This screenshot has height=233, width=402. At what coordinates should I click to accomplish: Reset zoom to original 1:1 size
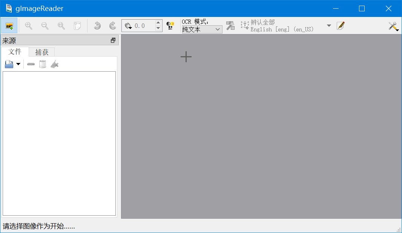pyautogui.click(x=61, y=26)
